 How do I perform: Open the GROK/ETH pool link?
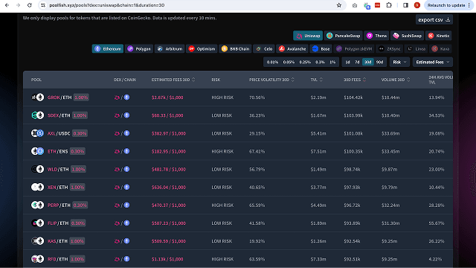(x=59, y=98)
